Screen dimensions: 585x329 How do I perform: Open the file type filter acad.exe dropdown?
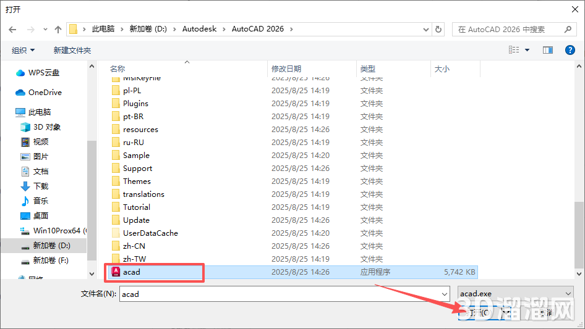point(515,294)
